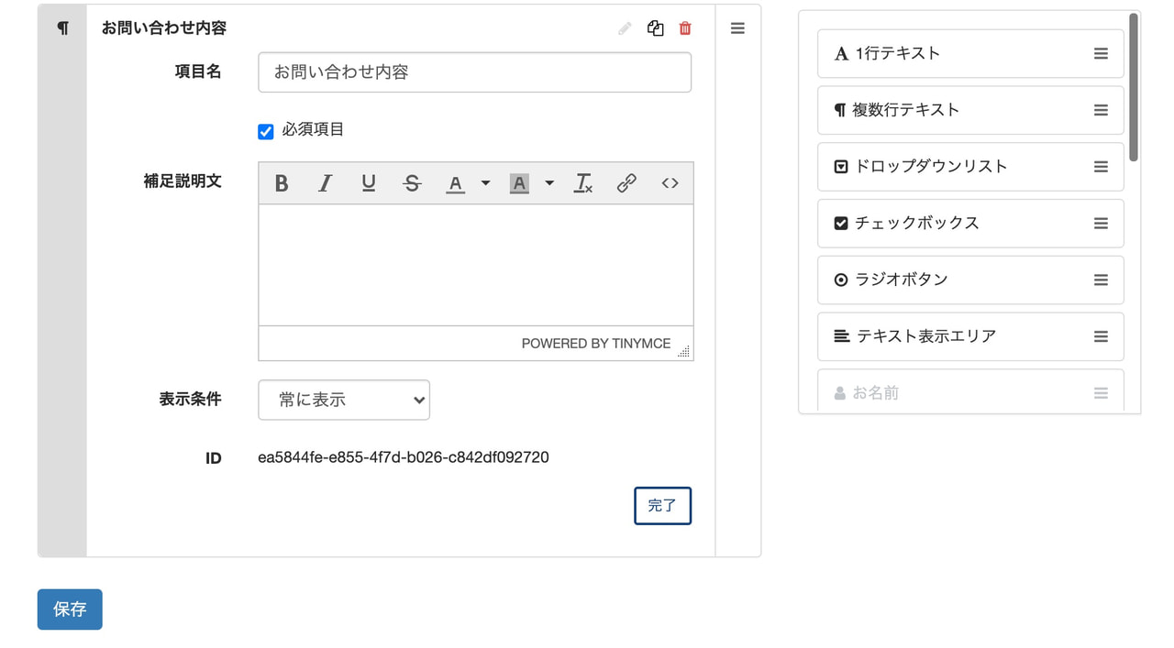Open the background color dropdown arrow
Viewport: 1174px width, 648px height.
(x=548, y=182)
